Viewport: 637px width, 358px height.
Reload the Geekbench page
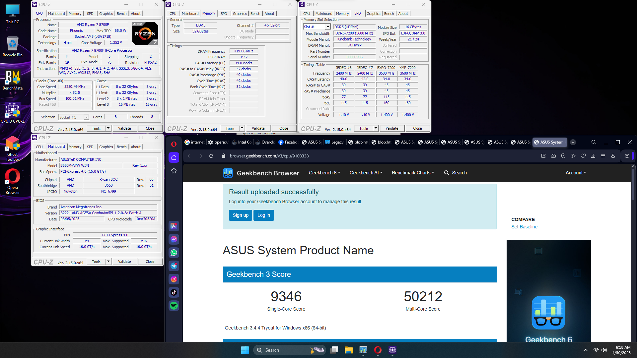(x=211, y=156)
